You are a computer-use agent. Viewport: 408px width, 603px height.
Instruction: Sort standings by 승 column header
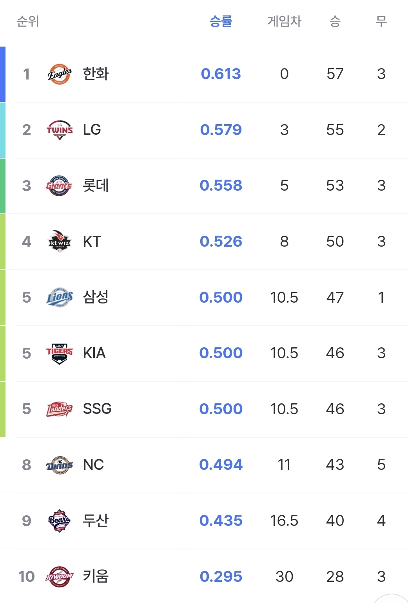pyautogui.click(x=335, y=21)
